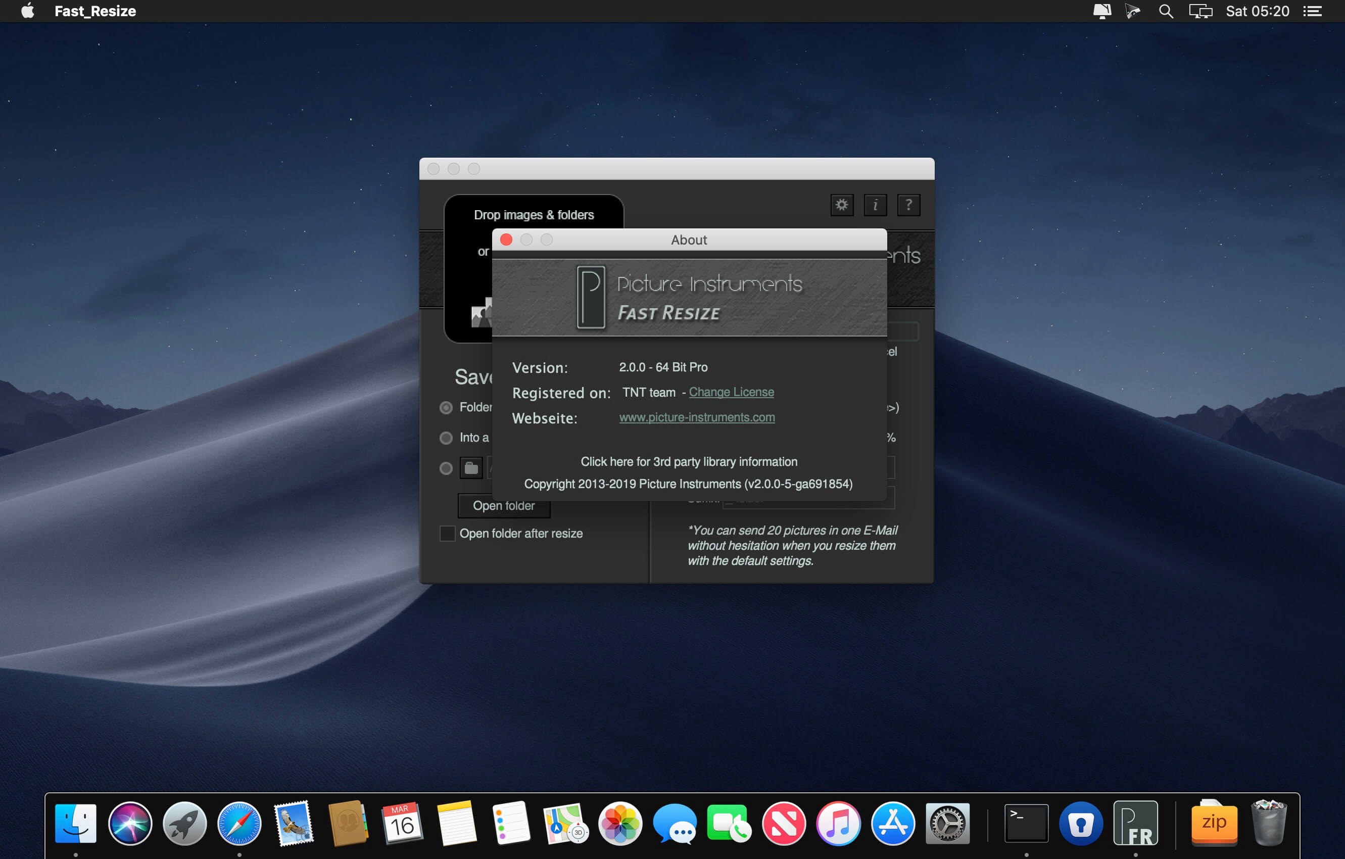Click the Copyright 2013-2019 Picture Instruments line
Screen dimensions: 1345x859
[688, 484]
